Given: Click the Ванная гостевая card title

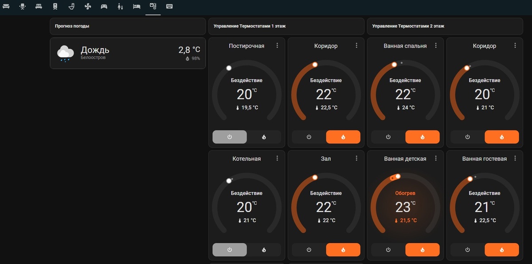Looking at the screenshot, I should point(485,159).
